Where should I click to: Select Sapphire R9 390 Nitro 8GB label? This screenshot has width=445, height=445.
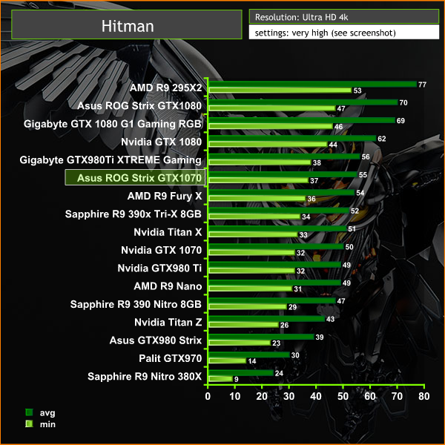click(x=136, y=304)
